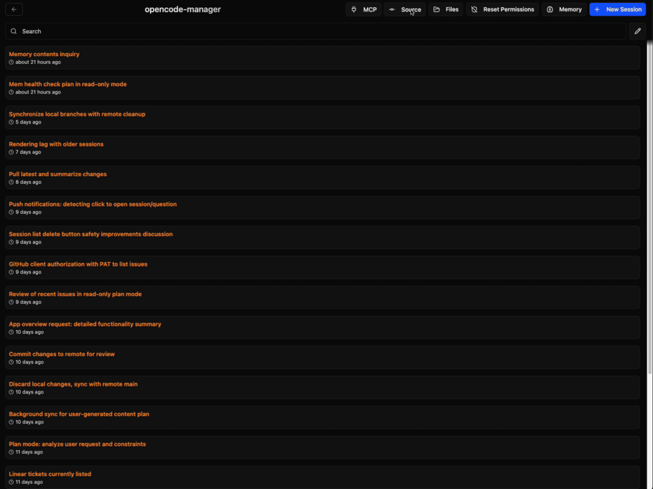Click the Source commit icon
This screenshot has width=653, height=489.
pyautogui.click(x=392, y=10)
